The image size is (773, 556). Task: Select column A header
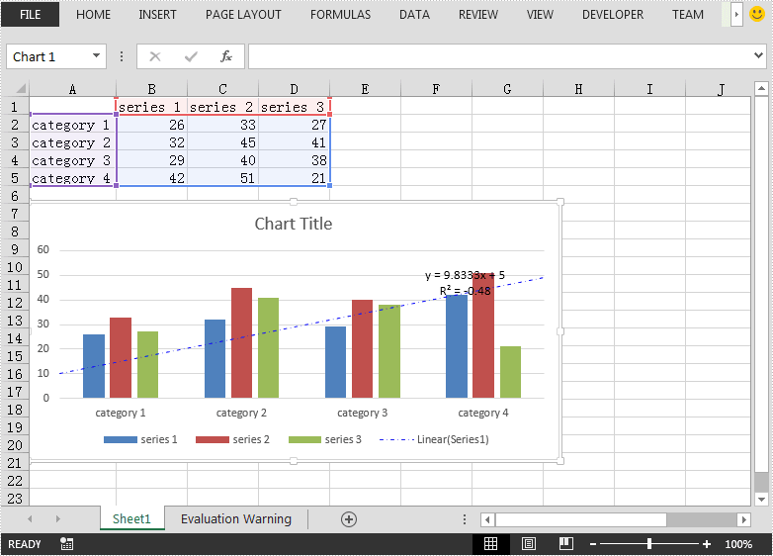pyautogui.click(x=72, y=89)
